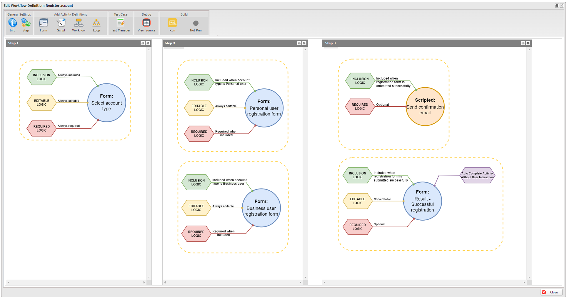
Task: Open Step 3 panel settings gear
Action: point(523,43)
